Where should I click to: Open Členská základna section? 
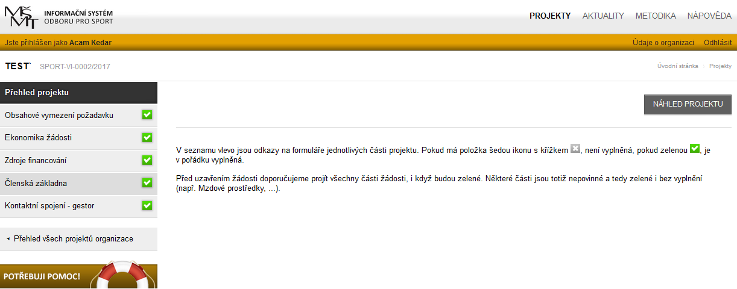[x=78, y=183]
